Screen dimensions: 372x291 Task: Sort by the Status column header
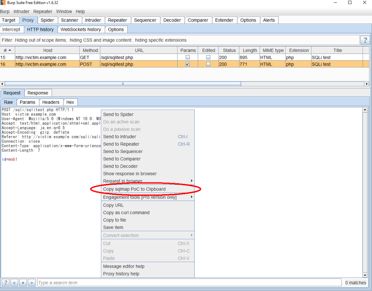tap(229, 50)
